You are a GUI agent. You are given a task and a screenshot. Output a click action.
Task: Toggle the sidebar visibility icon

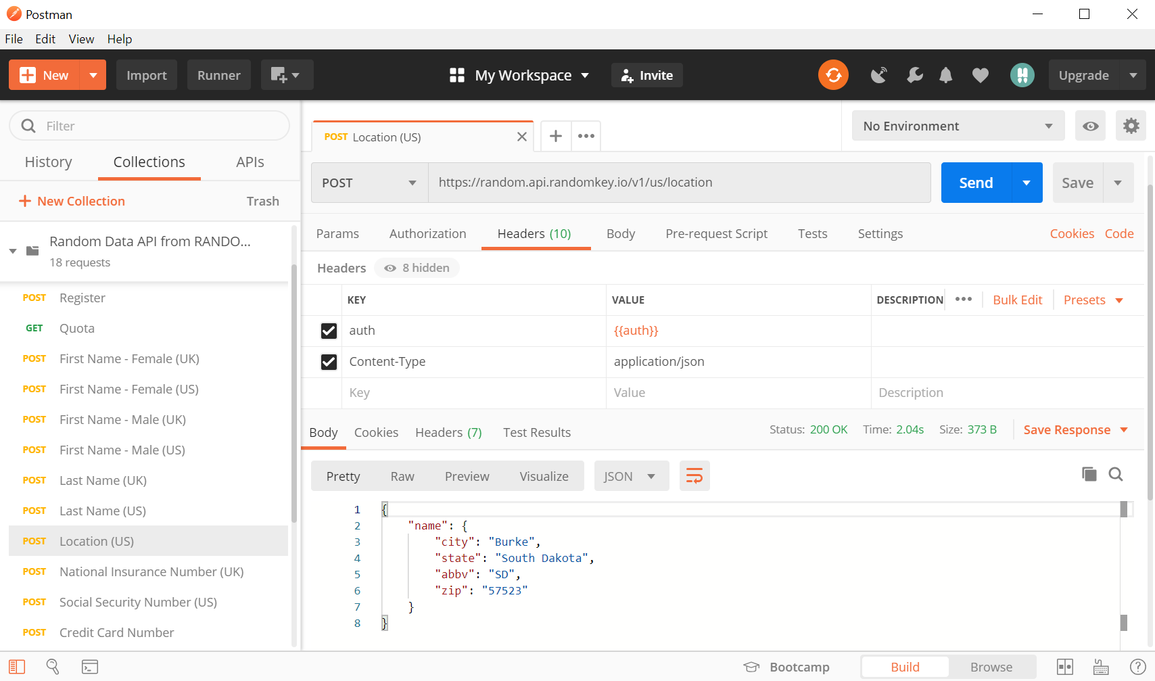(x=17, y=667)
